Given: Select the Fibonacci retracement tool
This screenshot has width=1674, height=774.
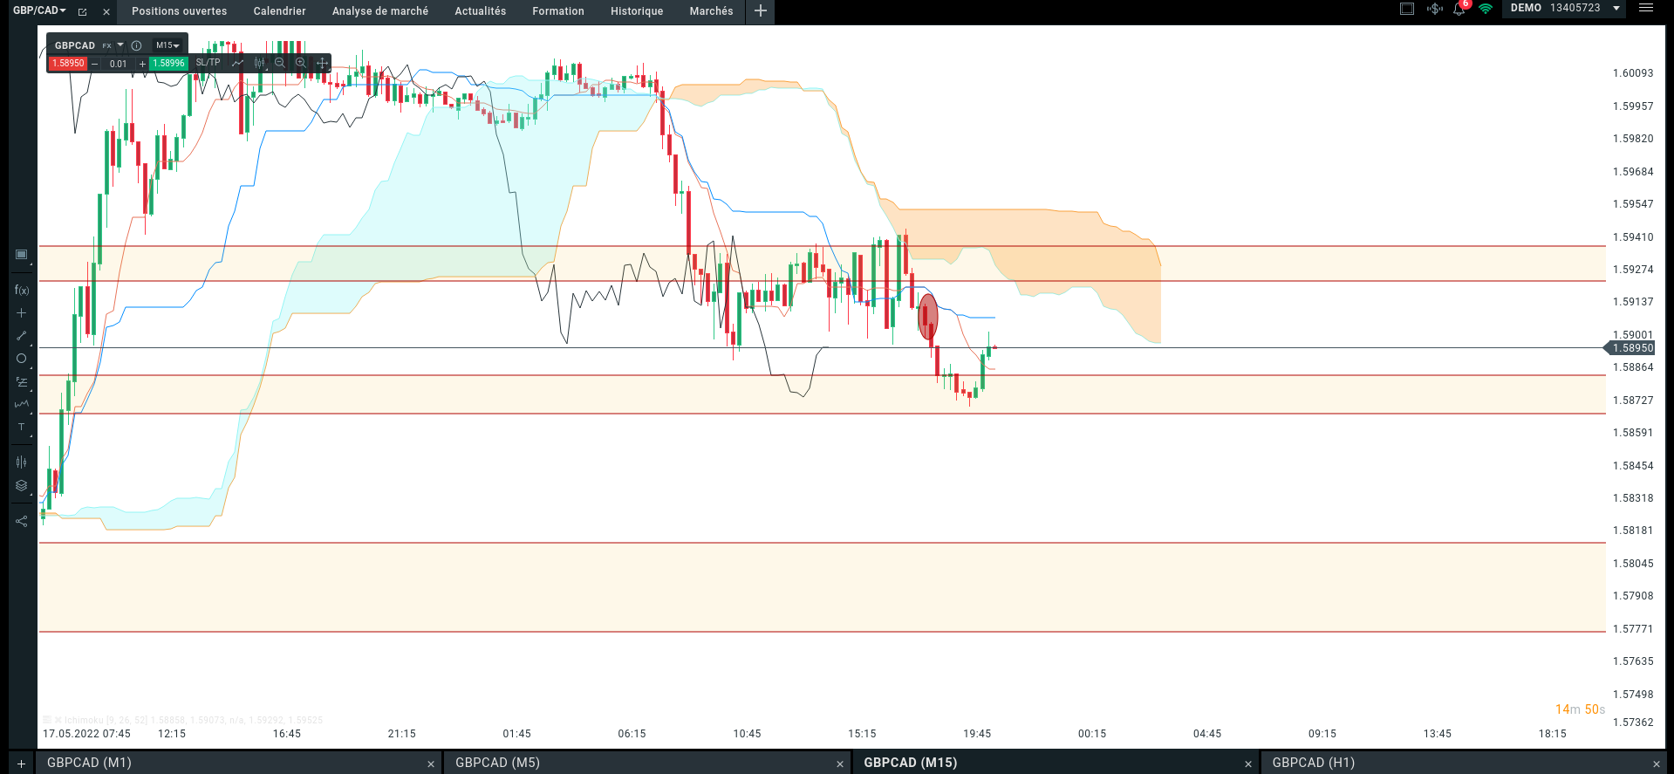Looking at the screenshot, I should coord(22,382).
